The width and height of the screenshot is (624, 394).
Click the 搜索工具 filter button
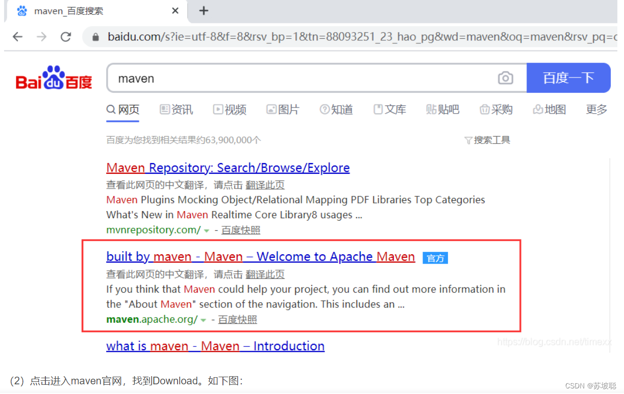tap(487, 140)
